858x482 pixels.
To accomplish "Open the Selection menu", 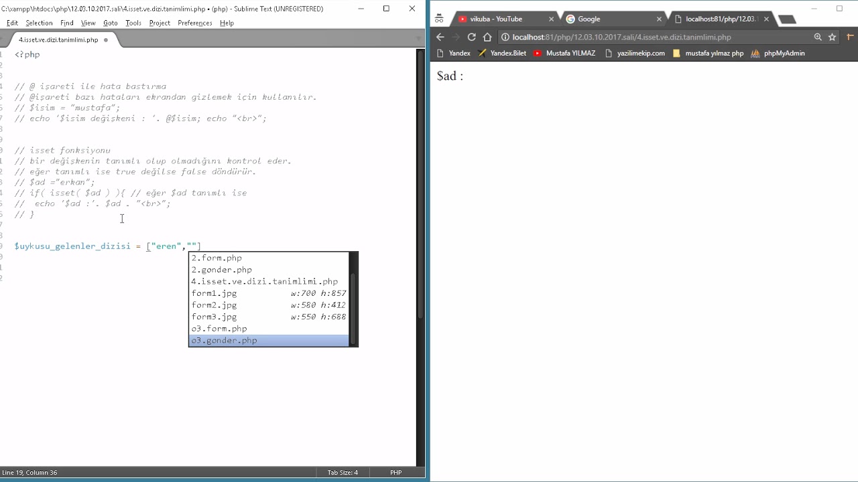I will click(x=39, y=23).
